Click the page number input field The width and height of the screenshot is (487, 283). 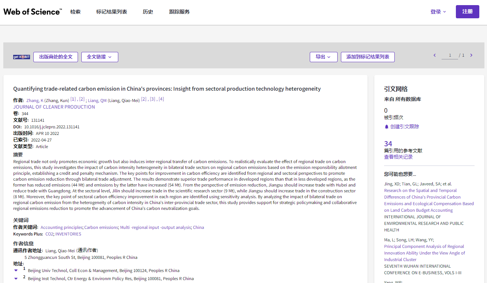450,56
